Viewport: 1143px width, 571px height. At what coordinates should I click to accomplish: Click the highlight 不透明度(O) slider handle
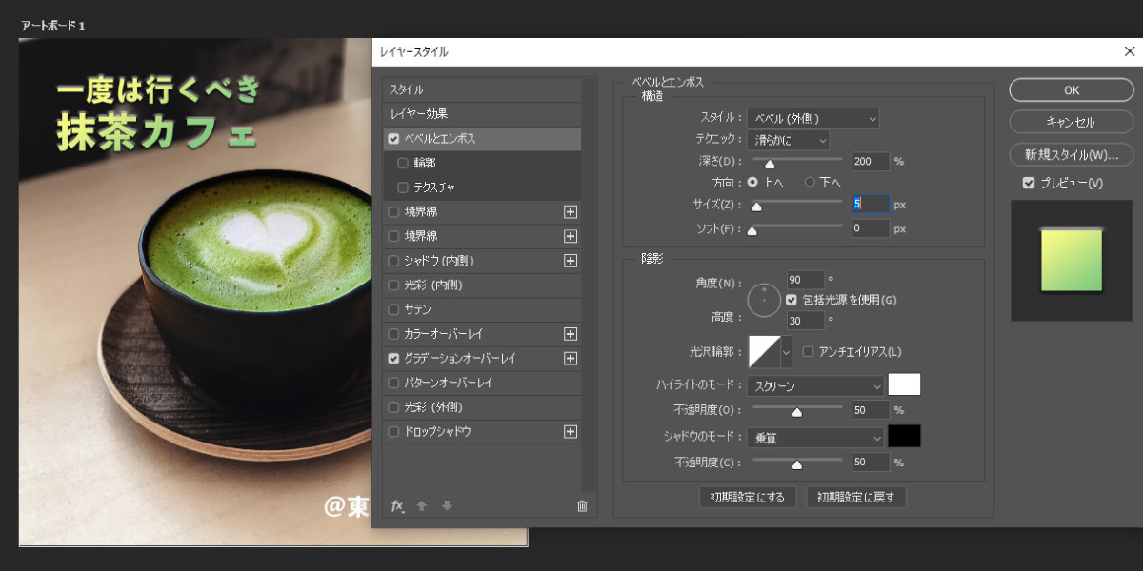[x=797, y=412]
